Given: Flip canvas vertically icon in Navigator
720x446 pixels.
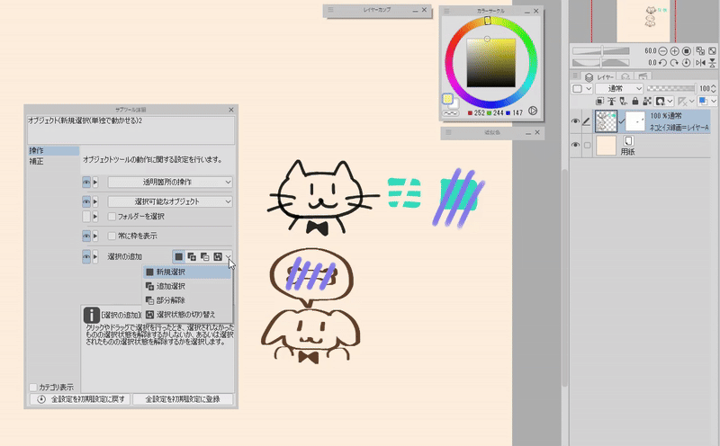Looking at the screenshot, I should [x=712, y=63].
